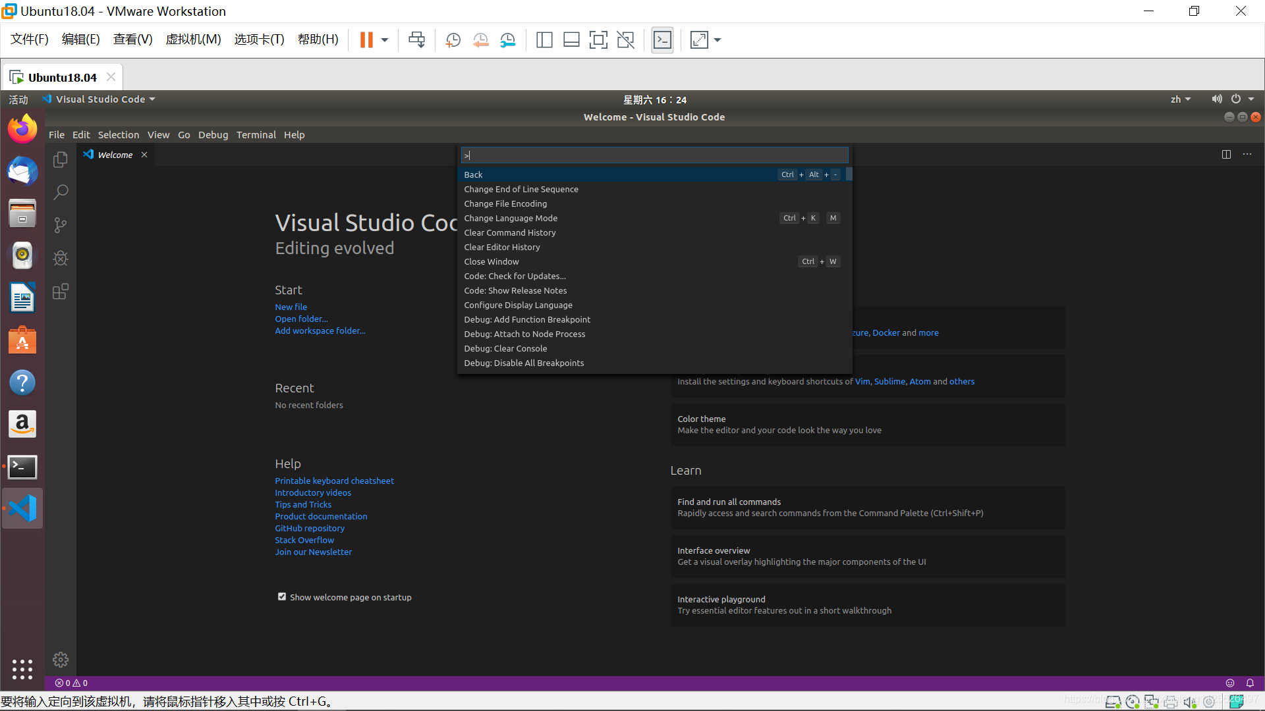Close the Welcome tab

click(x=144, y=155)
